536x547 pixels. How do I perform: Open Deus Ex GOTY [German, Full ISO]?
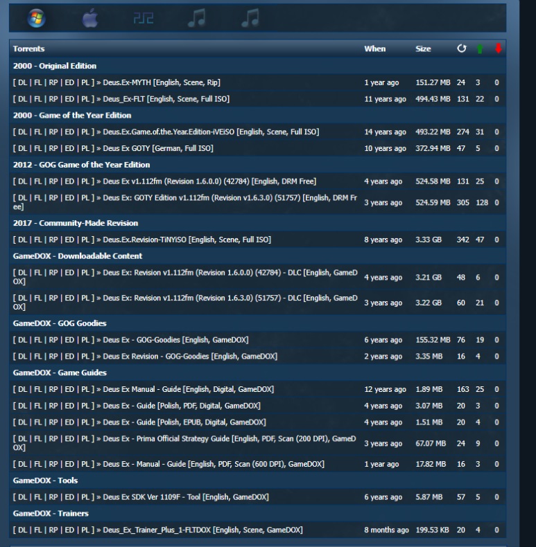tap(158, 148)
